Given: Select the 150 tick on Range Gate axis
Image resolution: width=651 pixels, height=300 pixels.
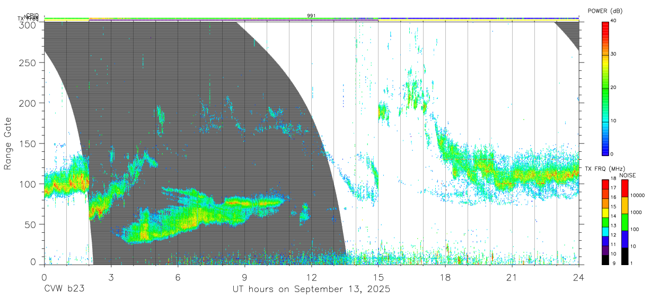Looking at the screenshot, I should point(28,143).
